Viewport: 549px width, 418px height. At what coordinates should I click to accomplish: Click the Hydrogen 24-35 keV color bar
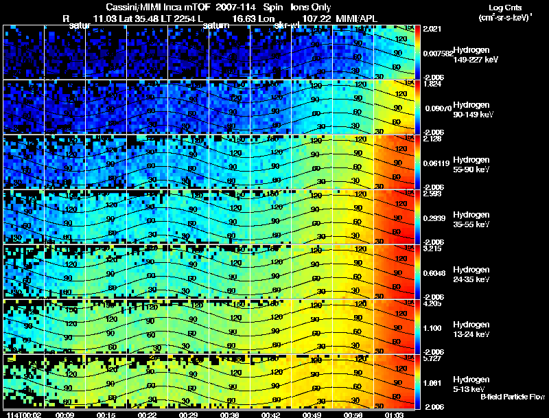417,272
